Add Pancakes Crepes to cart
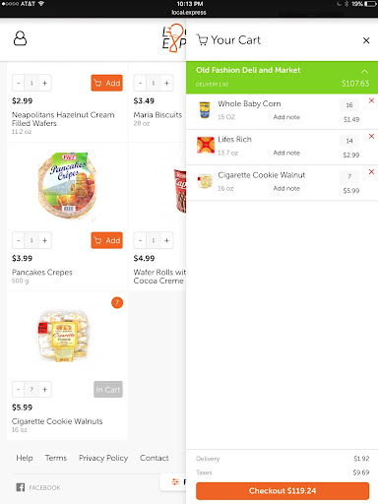Image resolution: width=378 pixels, height=504 pixels. tap(107, 240)
